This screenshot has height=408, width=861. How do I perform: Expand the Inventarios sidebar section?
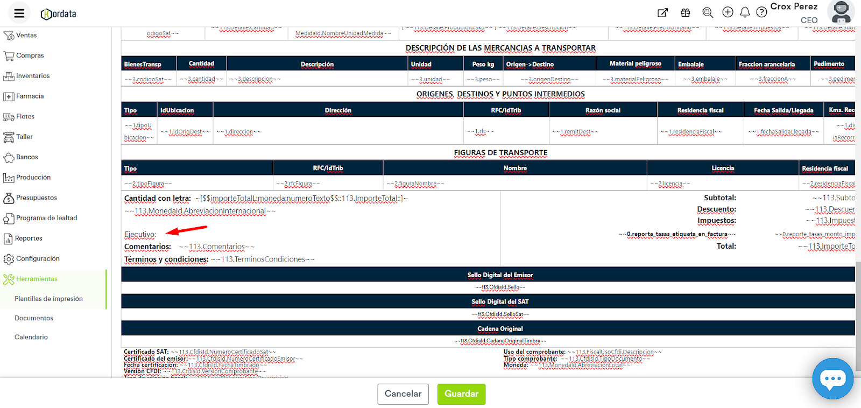click(32, 76)
